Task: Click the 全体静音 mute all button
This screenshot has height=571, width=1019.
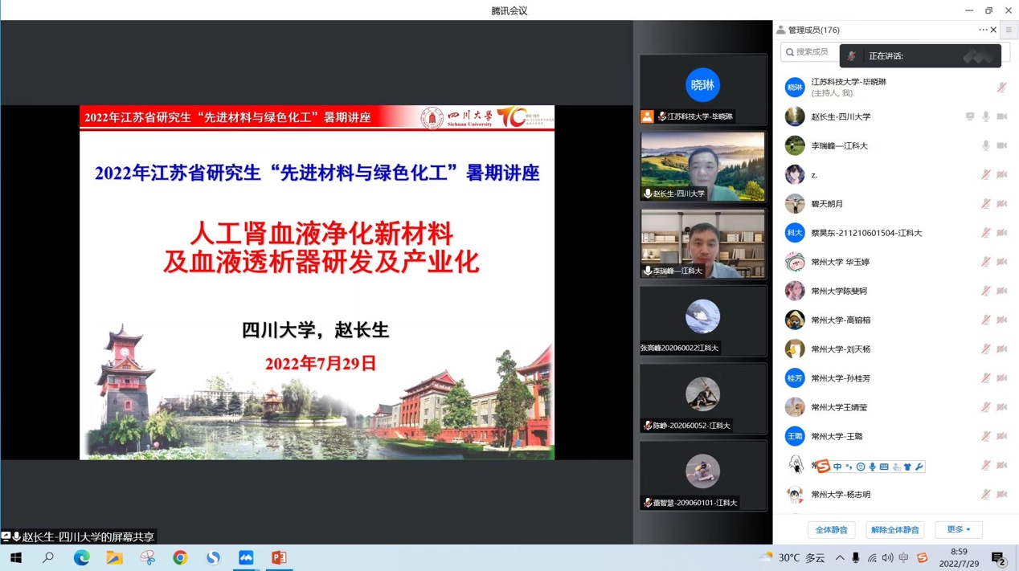Action: (x=831, y=530)
